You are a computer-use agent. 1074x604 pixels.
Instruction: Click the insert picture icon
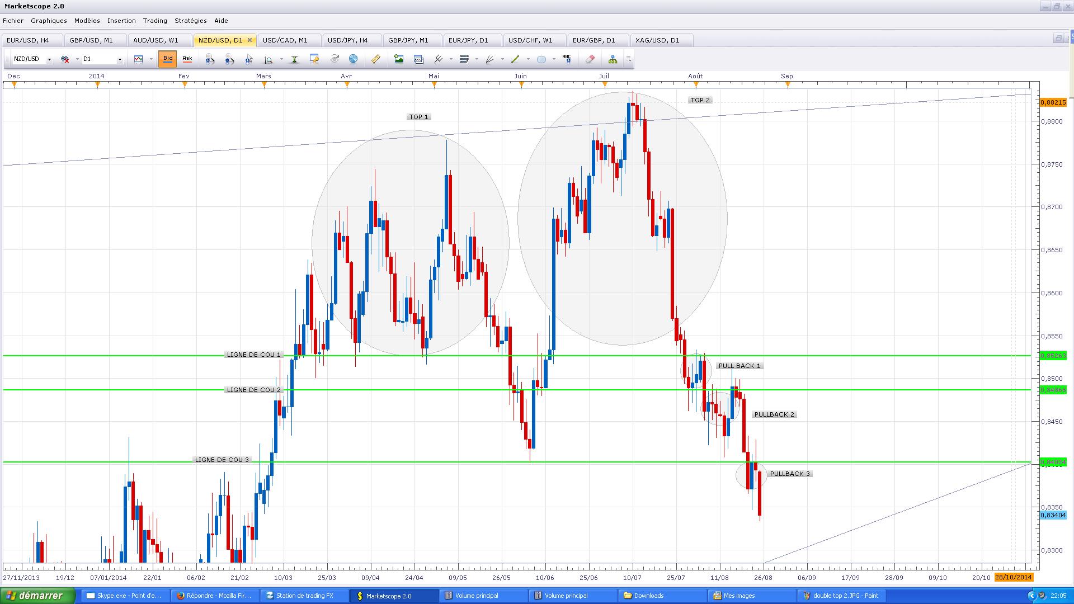point(398,59)
